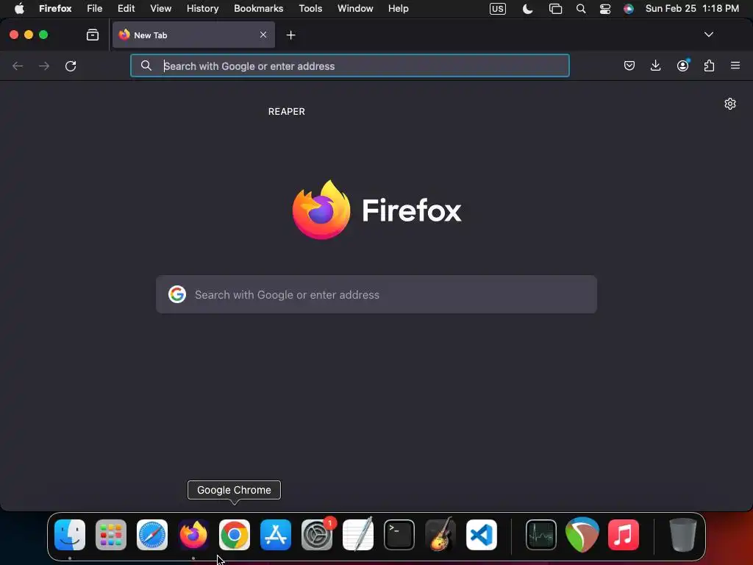753x565 pixels.
Task: Launch REAPER from the Dock
Action: (582, 535)
